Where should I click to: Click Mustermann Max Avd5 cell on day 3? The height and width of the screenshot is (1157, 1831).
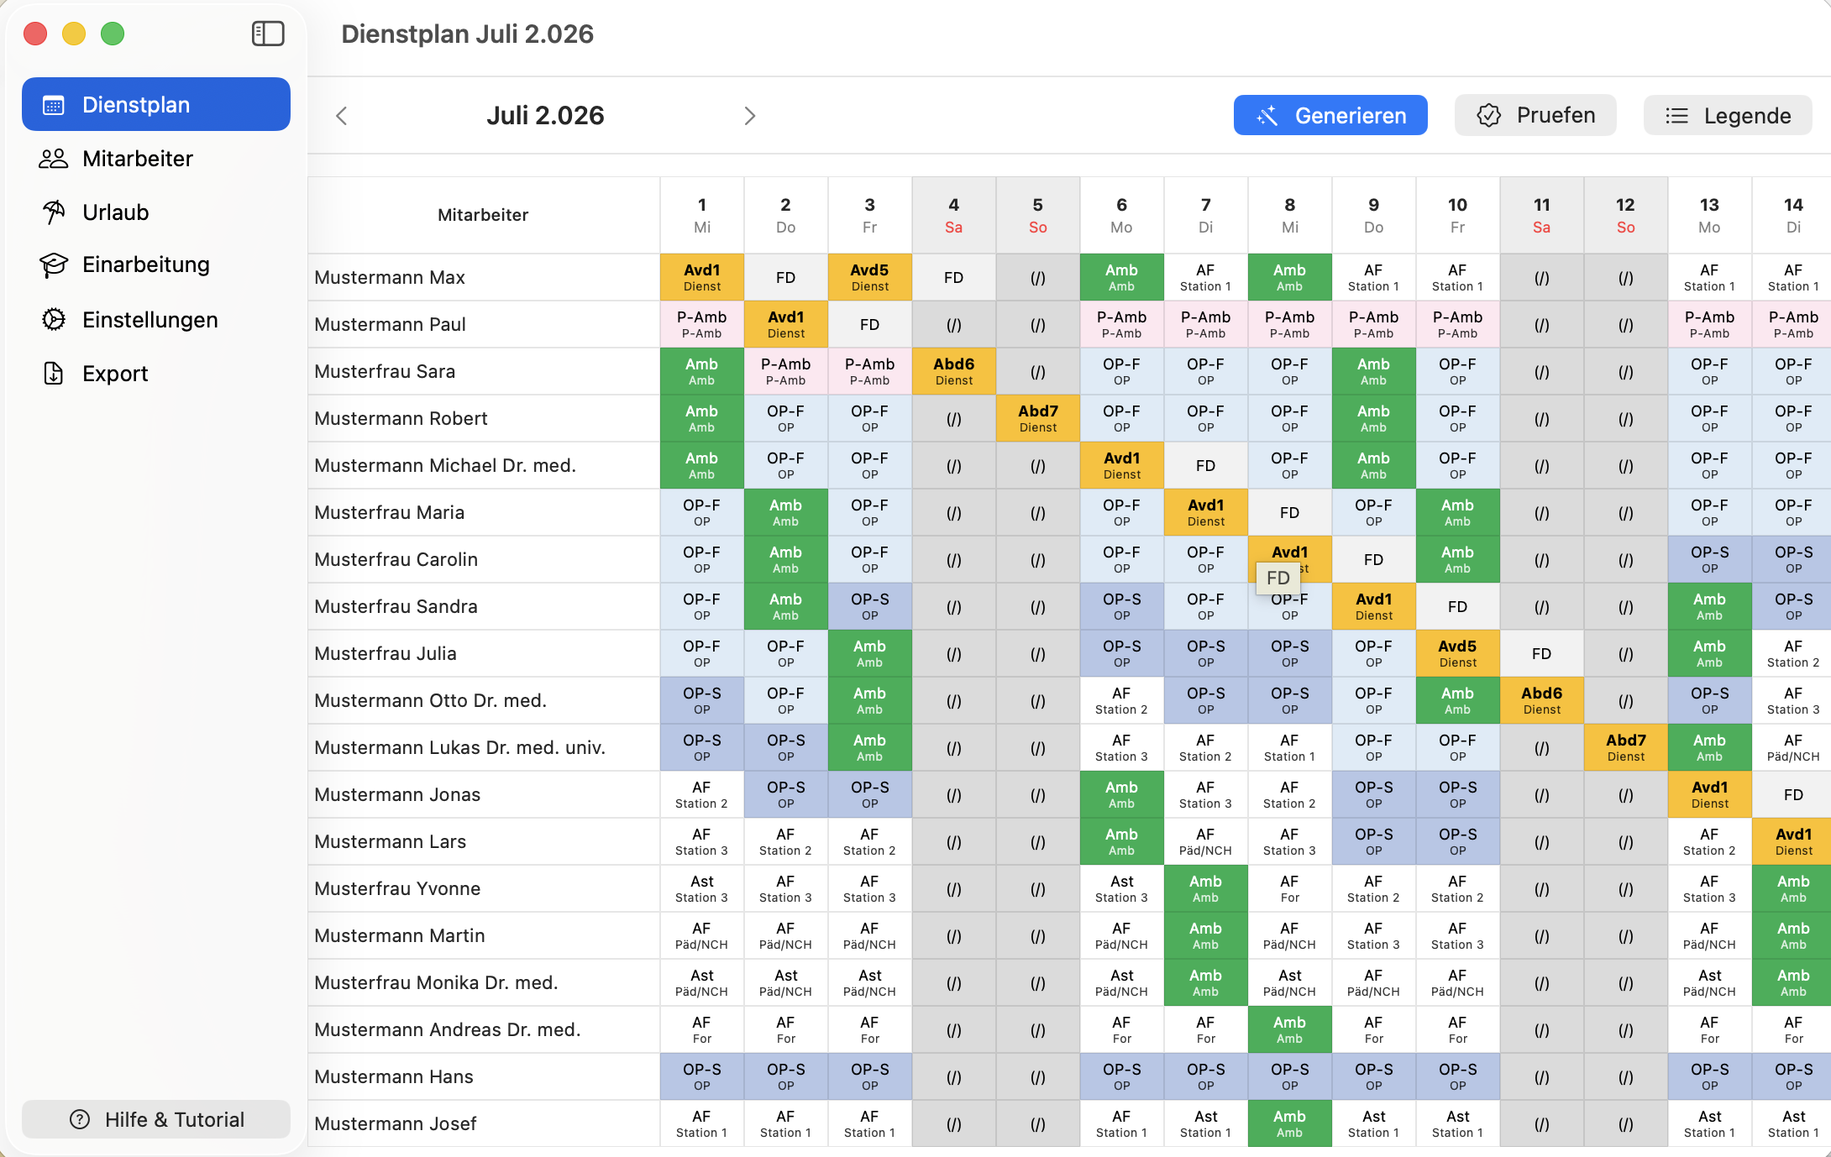[x=870, y=277]
